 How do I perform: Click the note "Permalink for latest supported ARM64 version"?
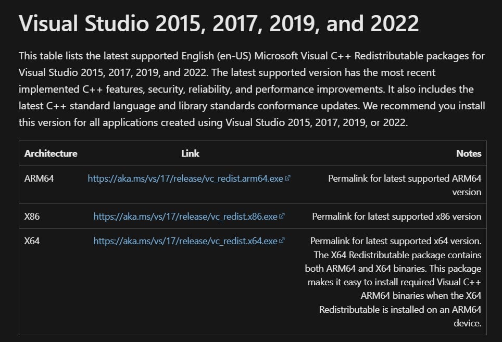(x=405, y=185)
